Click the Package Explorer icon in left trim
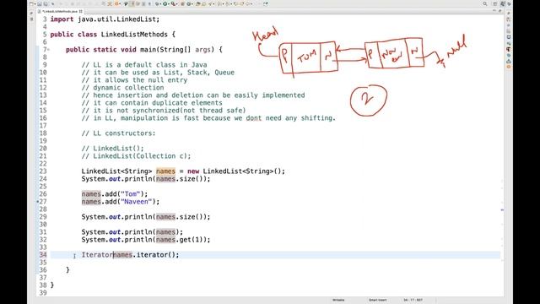The height and width of the screenshot is (304, 540). (x=31, y=19)
